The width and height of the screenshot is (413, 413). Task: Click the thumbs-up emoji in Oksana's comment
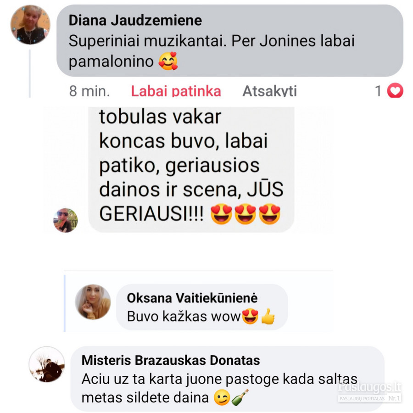click(x=268, y=316)
